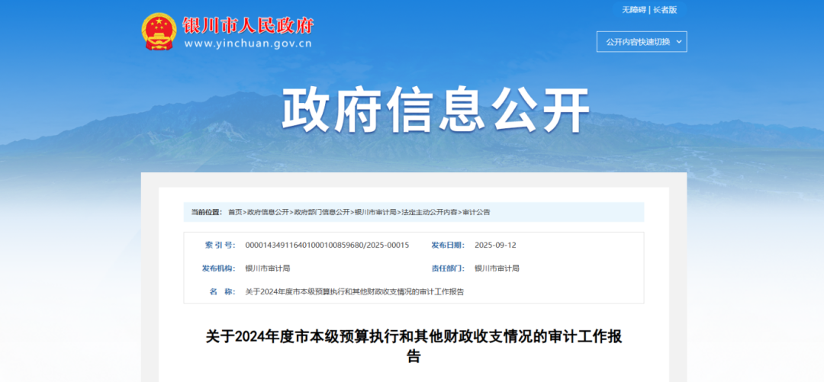Navigate to 政府部门信息公开 in breadcrumb
The width and height of the screenshot is (824, 382).
(321, 212)
